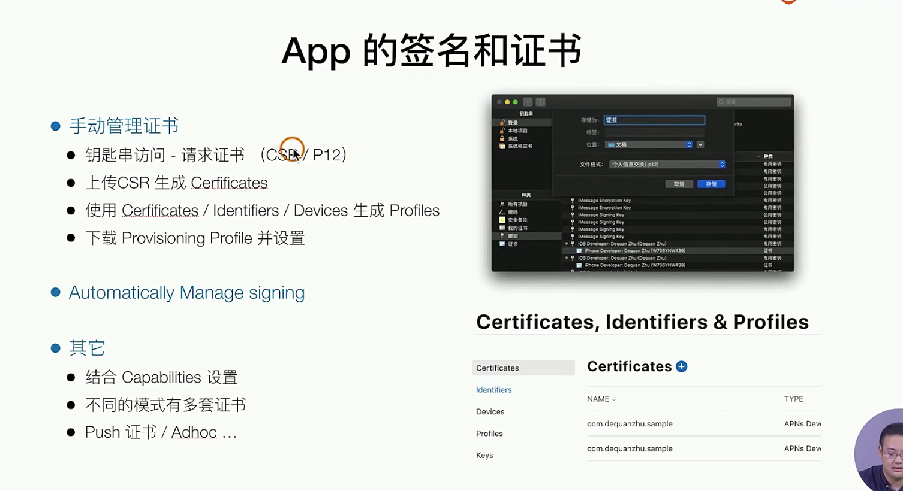903x491 pixels.
Task: Click the Certificates, Identifiers & Profiles heading
Action: coord(642,322)
